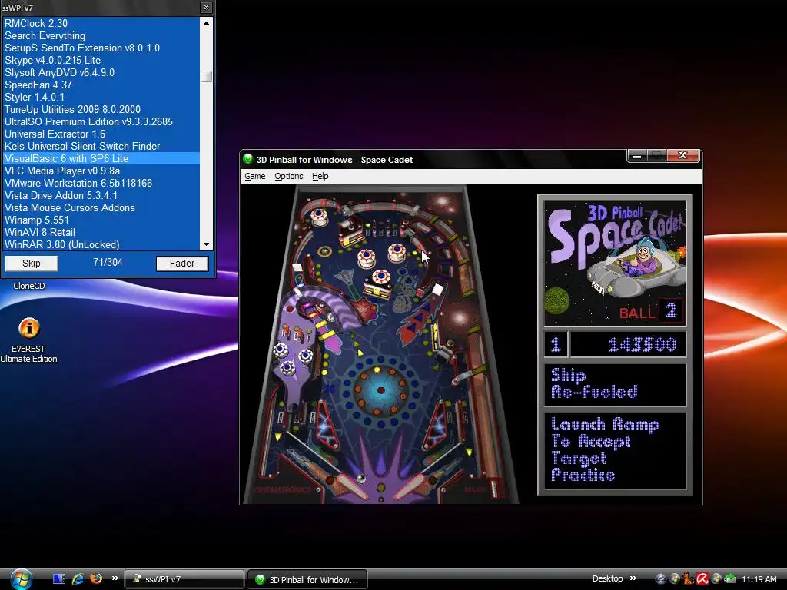Switch to 3D Pinball taskbar button
The height and width of the screenshot is (590, 787).
[307, 579]
